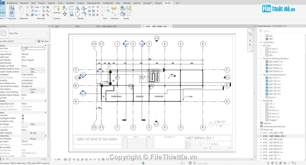Click Edit for Graphic Display Options
306x165 pixels.
click(33, 72)
